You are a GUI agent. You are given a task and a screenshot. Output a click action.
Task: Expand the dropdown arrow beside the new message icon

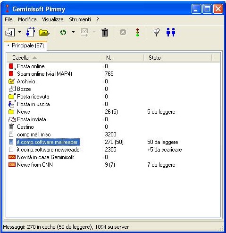tap(19, 32)
